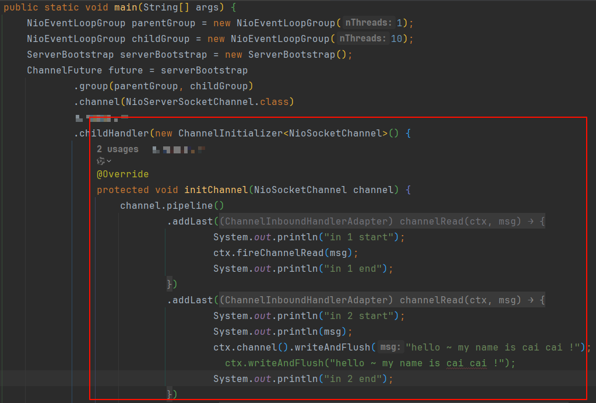Click the nThreads hint on the parentGroup line
Screen dimensions: 596x403
tap(368, 23)
